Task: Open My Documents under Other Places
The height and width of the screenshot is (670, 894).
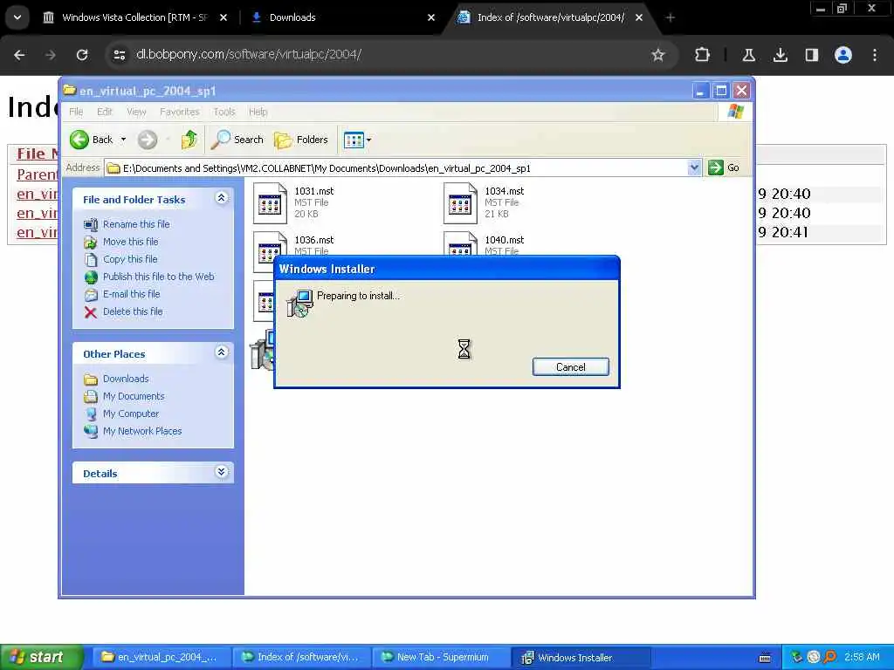Action: (134, 396)
